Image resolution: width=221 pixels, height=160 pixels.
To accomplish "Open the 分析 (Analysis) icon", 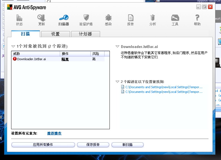I will (x=153, y=18).
